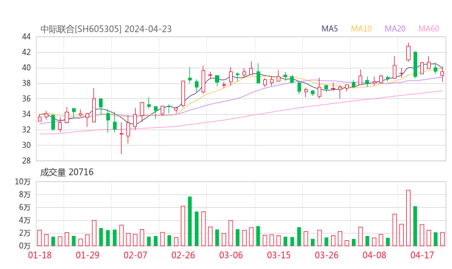
Task: Select the 01-29 date label
Action: [x=87, y=255]
